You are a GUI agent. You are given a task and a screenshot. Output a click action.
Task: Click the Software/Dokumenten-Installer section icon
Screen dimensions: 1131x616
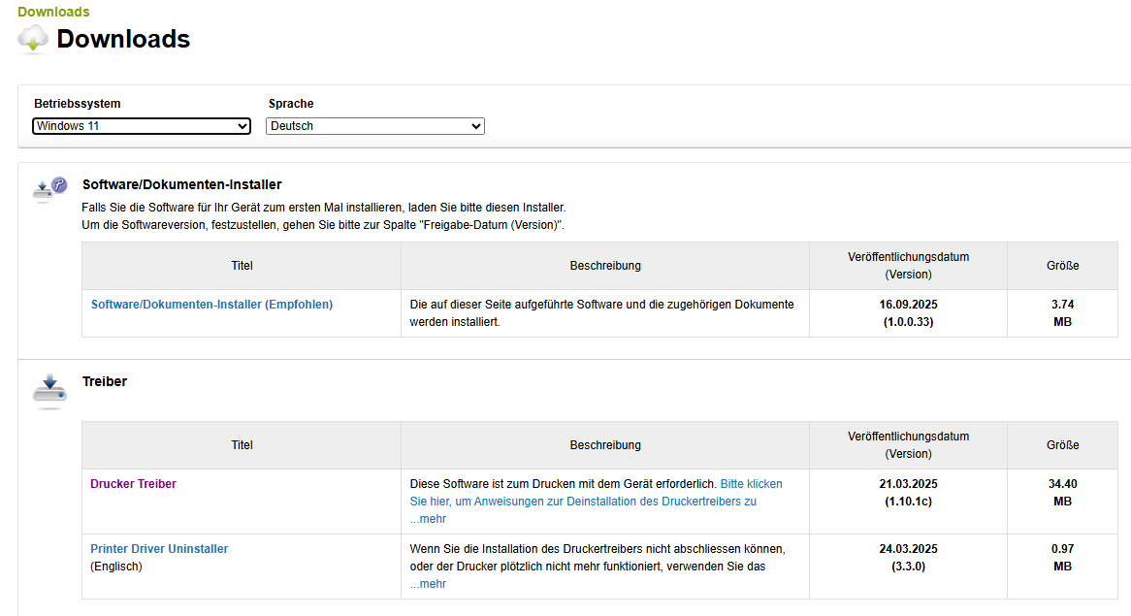tap(49, 188)
